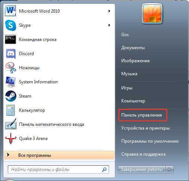
Task: Open Все программы list
Action: click(59, 155)
